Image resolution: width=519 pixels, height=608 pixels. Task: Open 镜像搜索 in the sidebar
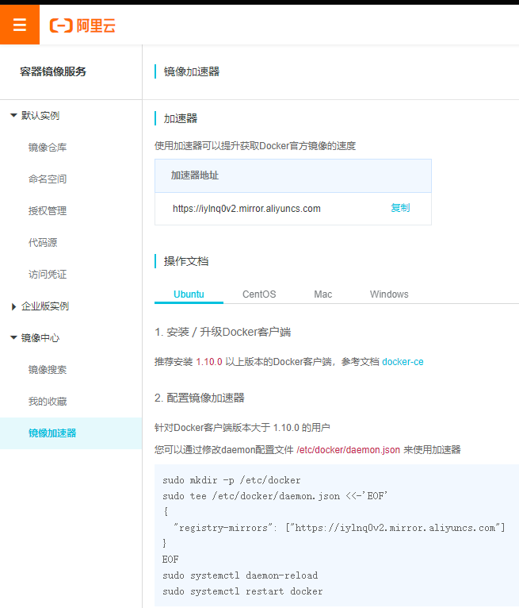(48, 370)
